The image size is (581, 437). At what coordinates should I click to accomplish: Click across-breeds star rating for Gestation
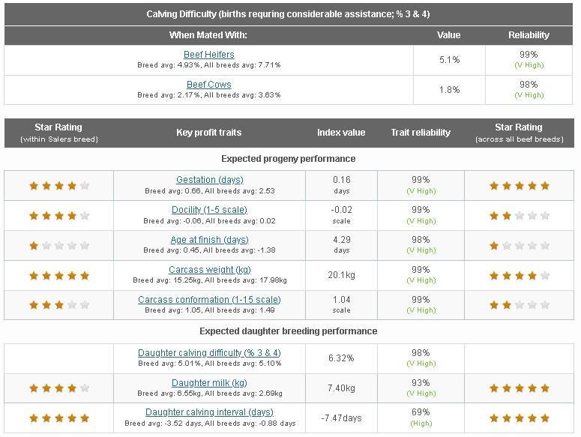point(520,186)
